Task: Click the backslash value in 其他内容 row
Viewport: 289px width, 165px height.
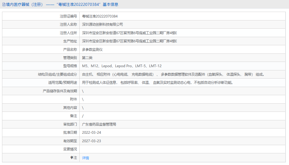Action: (x=83, y=107)
